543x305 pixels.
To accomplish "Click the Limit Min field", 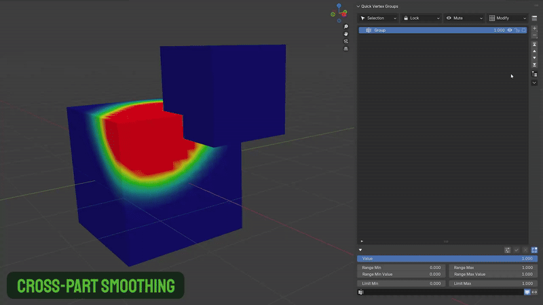I will pos(401,283).
